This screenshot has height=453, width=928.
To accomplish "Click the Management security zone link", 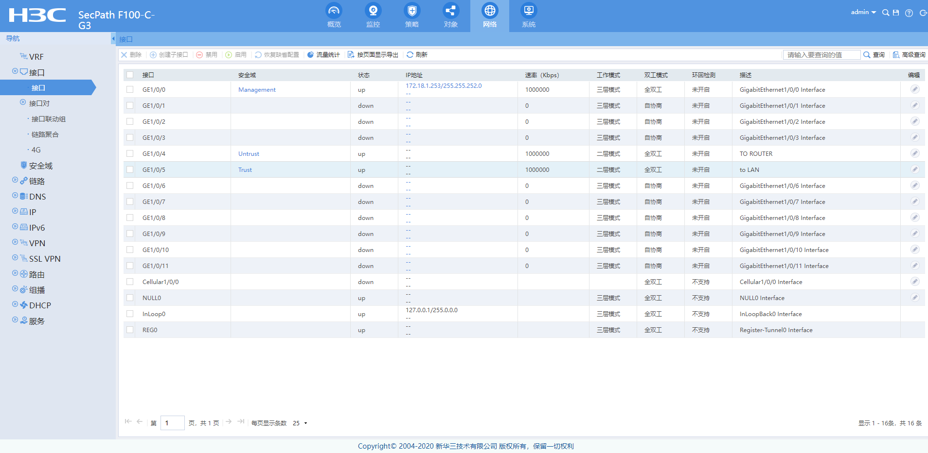I will [257, 90].
